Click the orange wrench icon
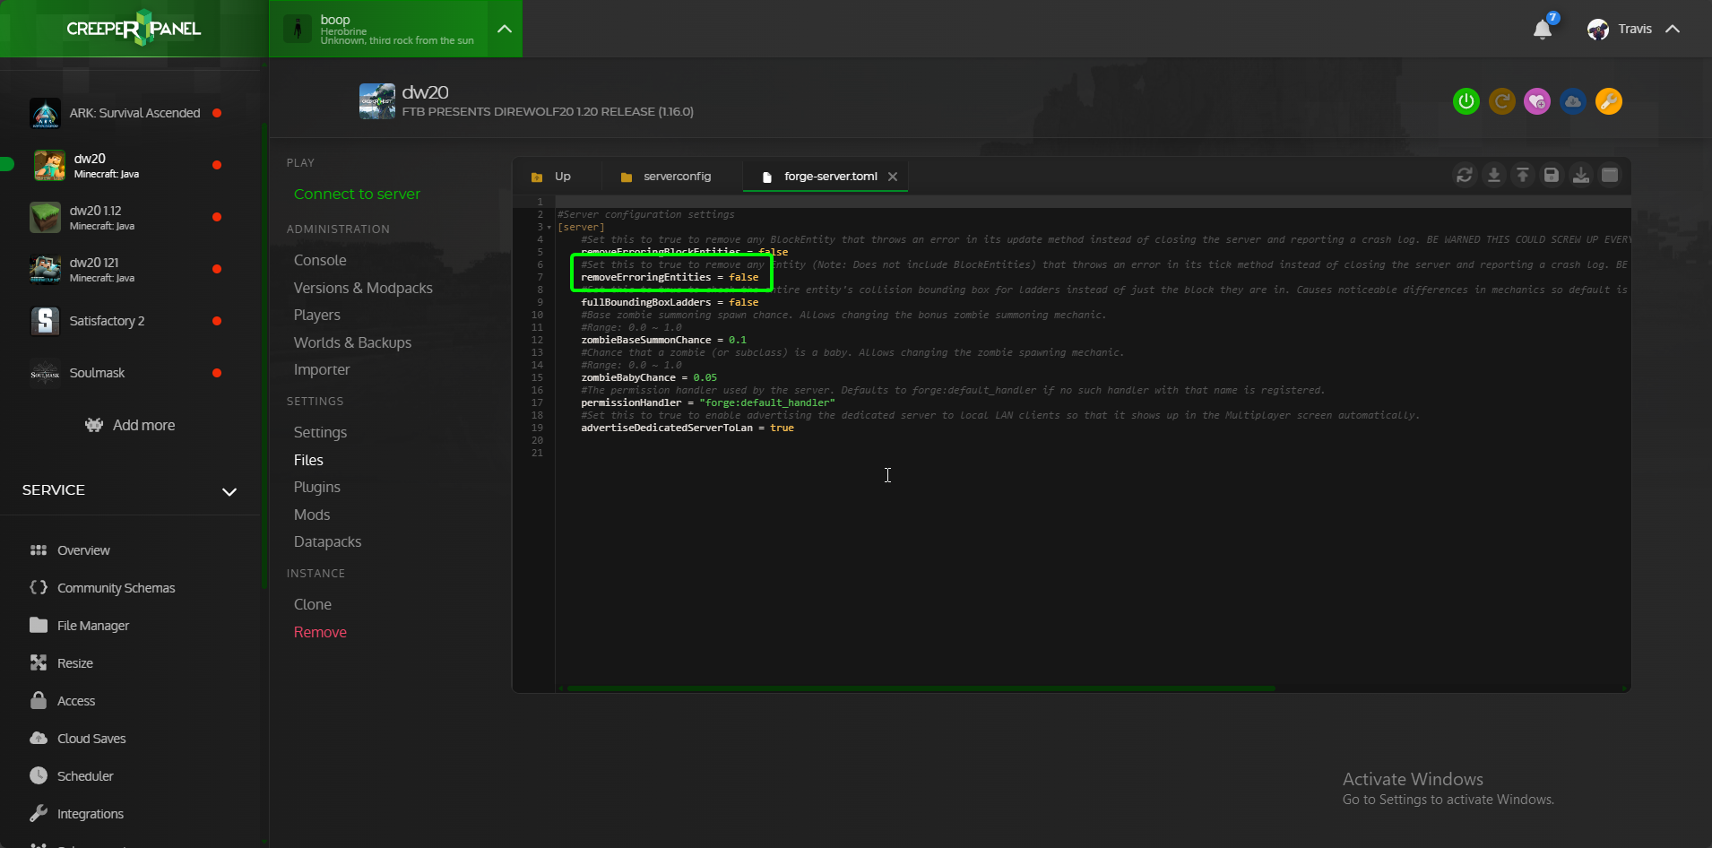 click(x=1609, y=101)
